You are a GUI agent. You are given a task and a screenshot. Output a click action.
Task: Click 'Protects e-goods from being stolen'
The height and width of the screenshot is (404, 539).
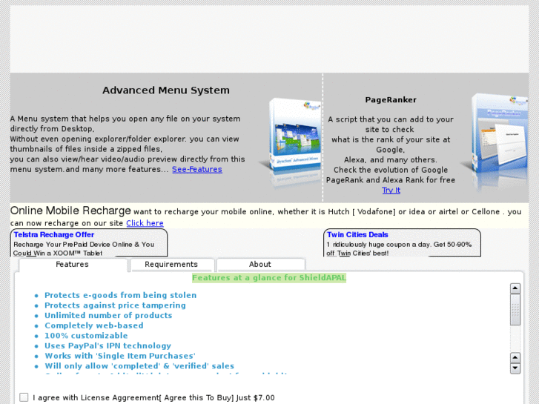pos(120,295)
